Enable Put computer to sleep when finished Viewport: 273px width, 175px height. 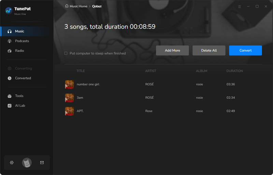click(66, 53)
